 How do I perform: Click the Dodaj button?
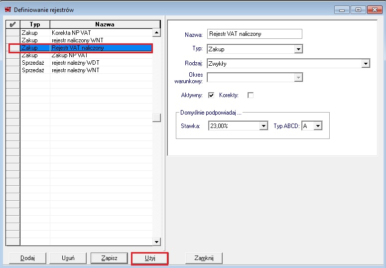point(27,258)
